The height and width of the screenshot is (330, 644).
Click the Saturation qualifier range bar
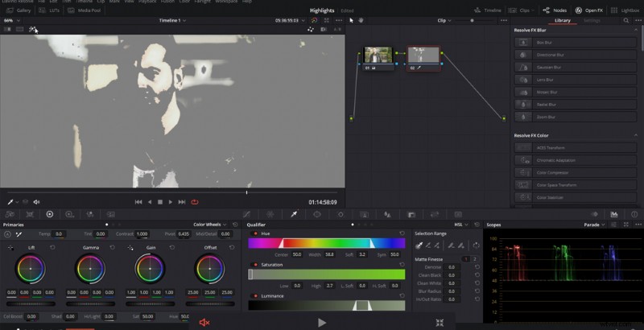(x=327, y=274)
